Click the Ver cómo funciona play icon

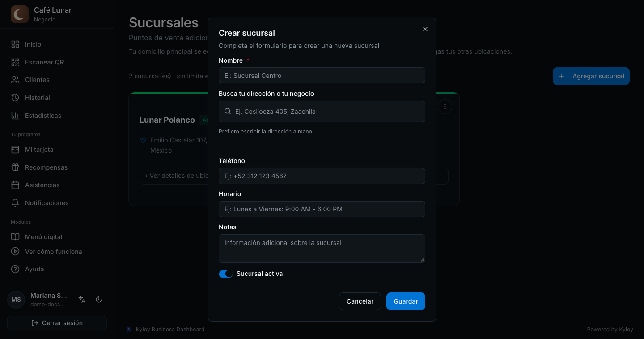tap(15, 252)
